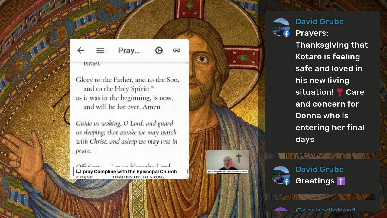Click the 'and will be for ever. Amen.' line
Screen dimensions: 387x218
tap(122, 107)
